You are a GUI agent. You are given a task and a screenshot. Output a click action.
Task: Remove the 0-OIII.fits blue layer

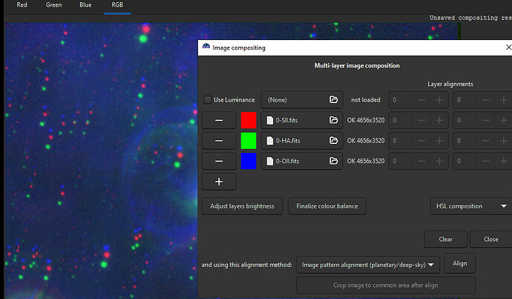[219, 161]
